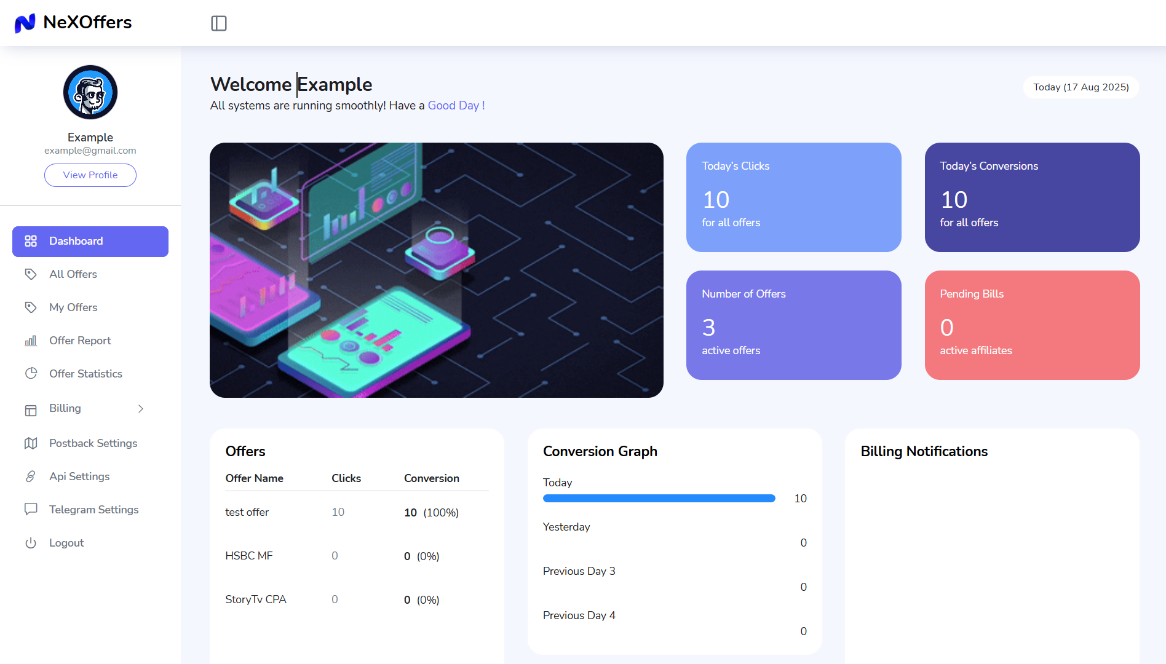
Task: Go to Offer Statistics in sidebar
Action: [85, 374]
